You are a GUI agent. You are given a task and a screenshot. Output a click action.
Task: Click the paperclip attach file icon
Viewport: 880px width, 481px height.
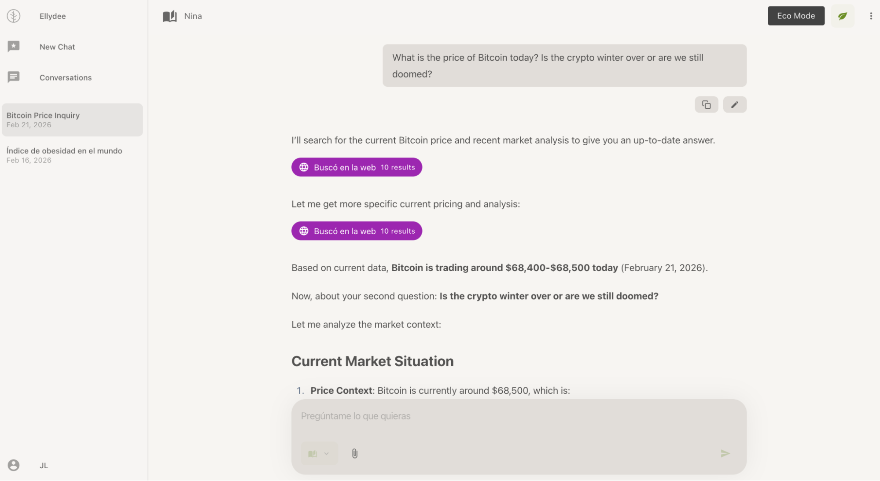[354, 453]
